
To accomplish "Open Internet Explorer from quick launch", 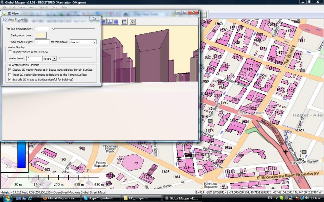I will pyautogui.click(x=30, y=198).
